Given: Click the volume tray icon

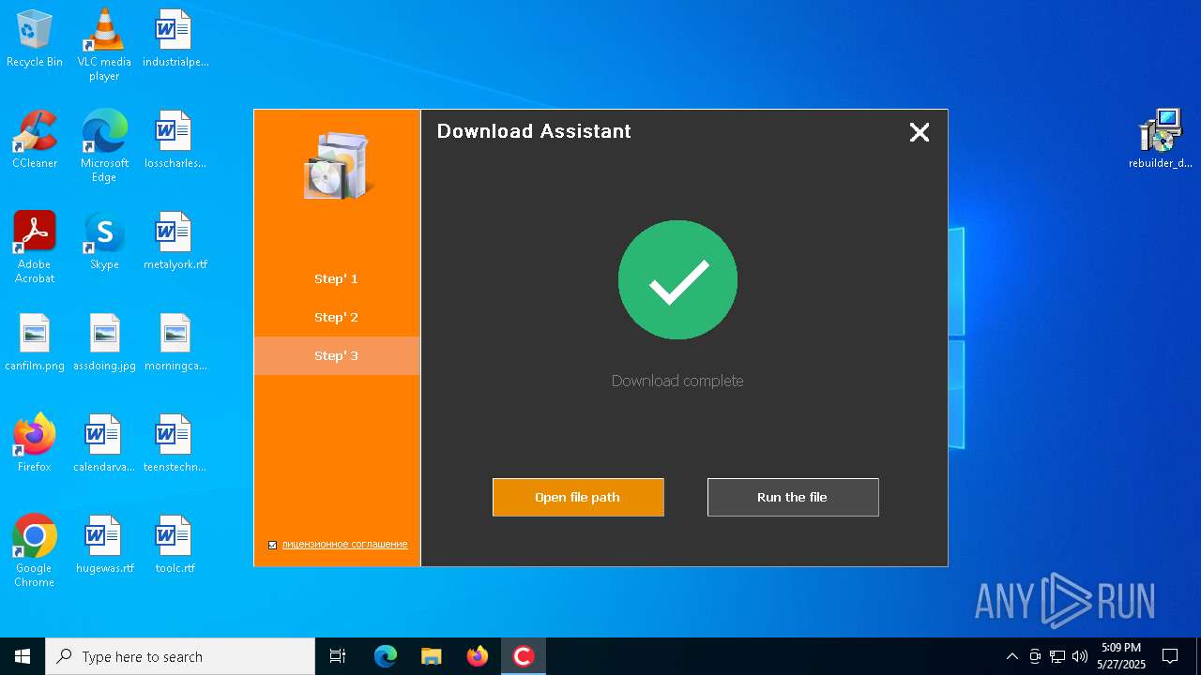Looking at the screenshot, I should [x=1080, y=656].
